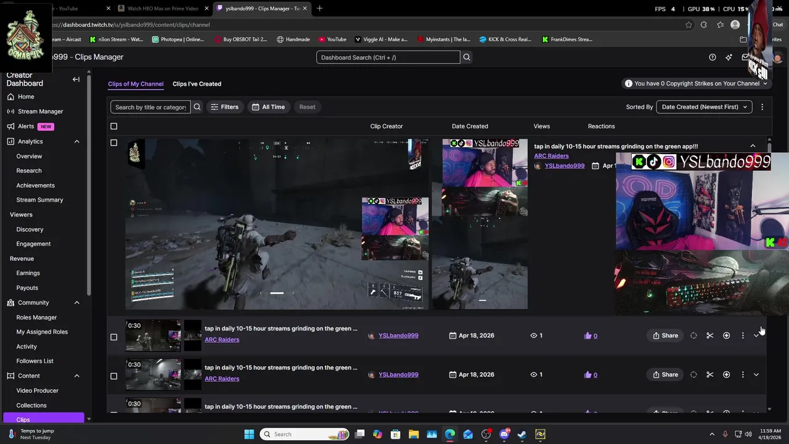Open the YSLbando999 creator link, third row
This screenshot has width=789, height=444.
398,375
